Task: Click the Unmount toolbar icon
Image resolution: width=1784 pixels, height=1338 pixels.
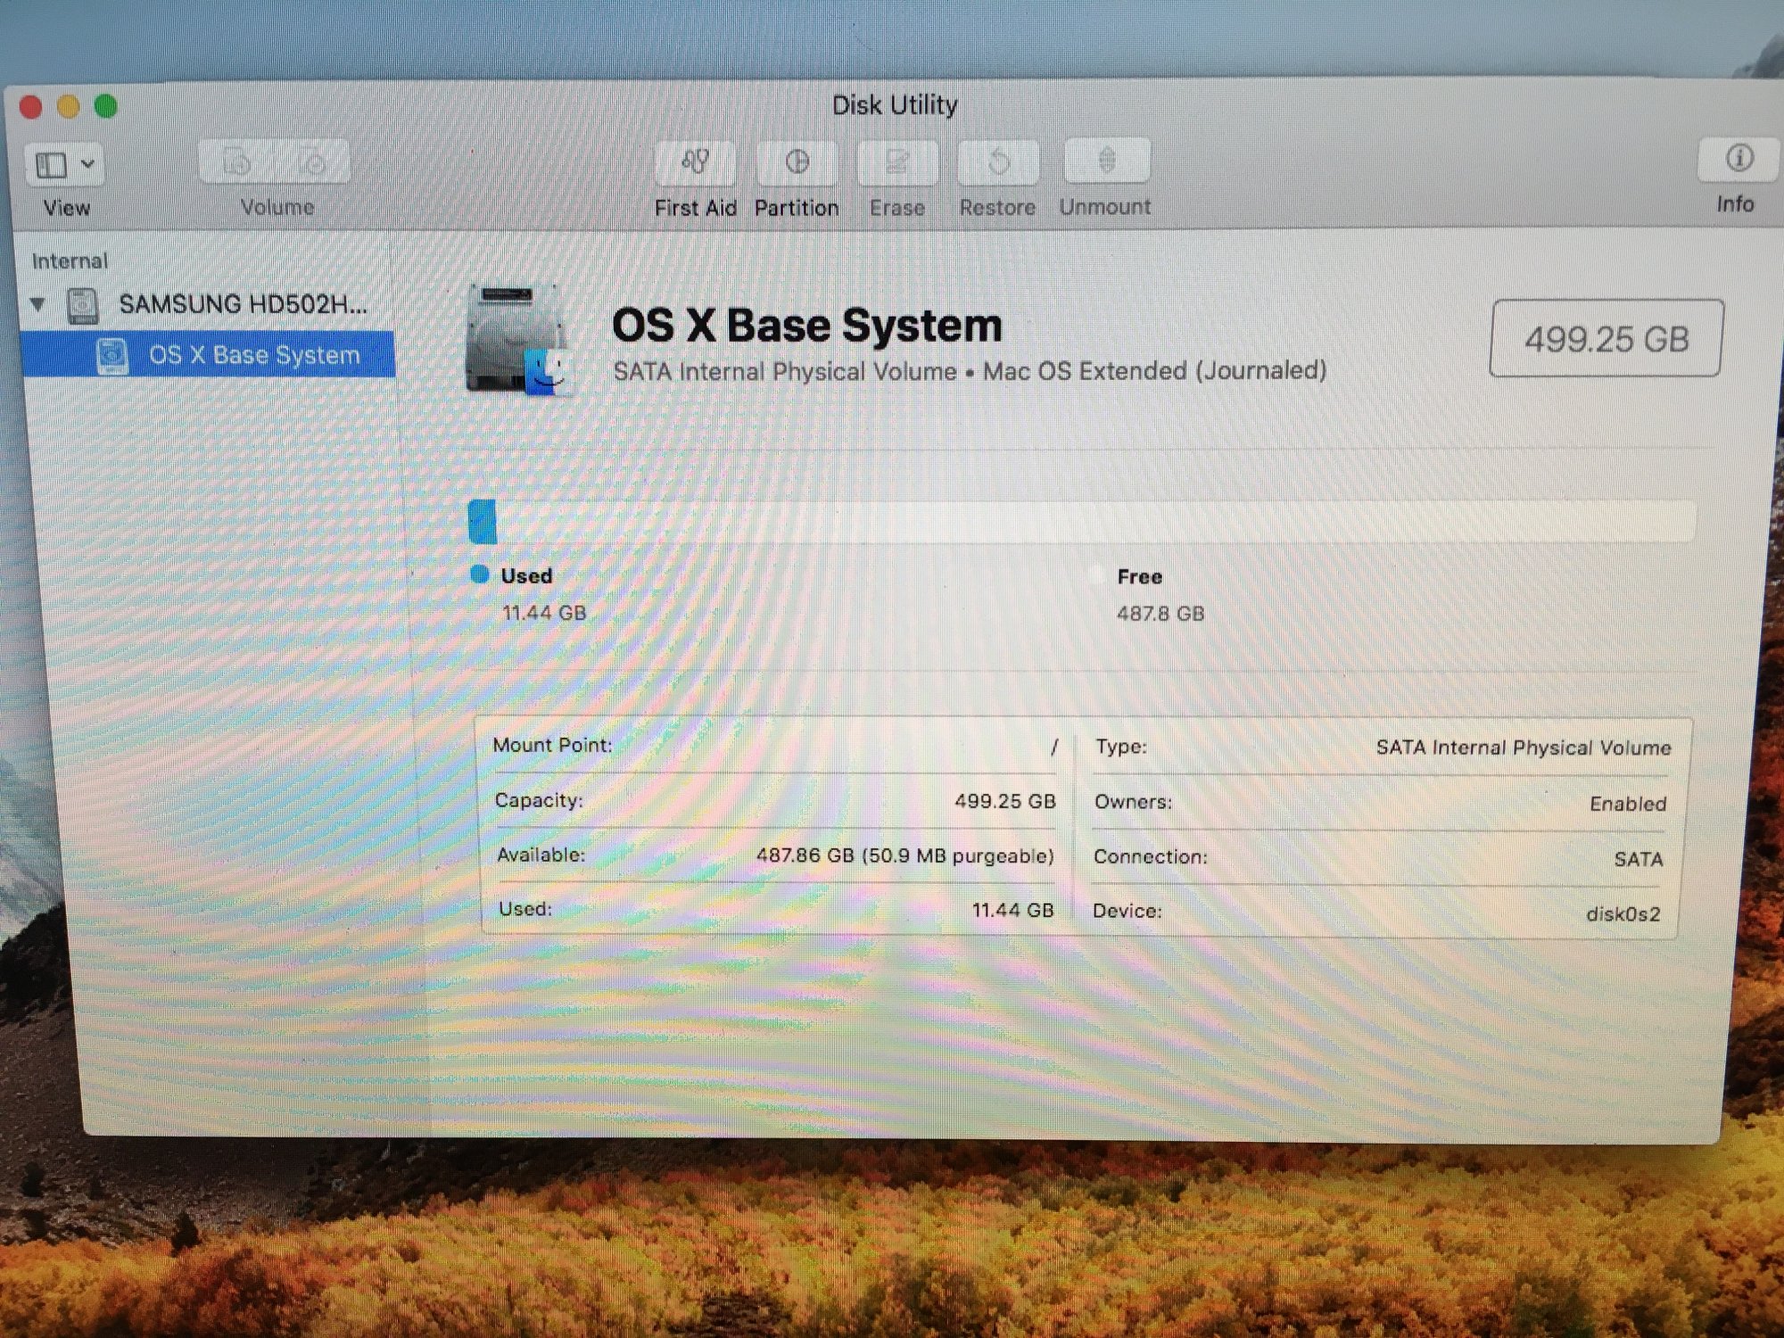Action: [1106, 161]
